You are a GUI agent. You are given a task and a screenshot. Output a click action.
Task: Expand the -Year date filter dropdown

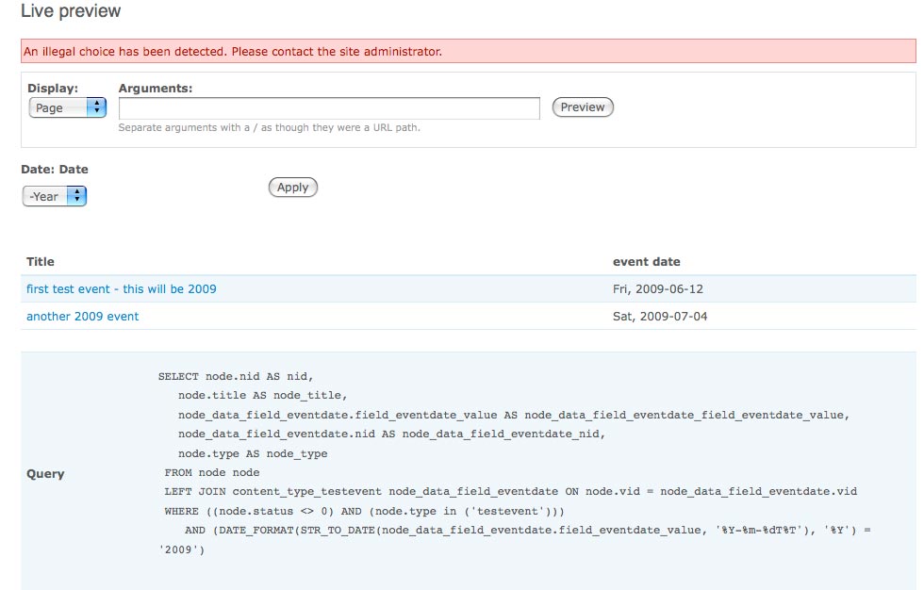coord(55,197)
